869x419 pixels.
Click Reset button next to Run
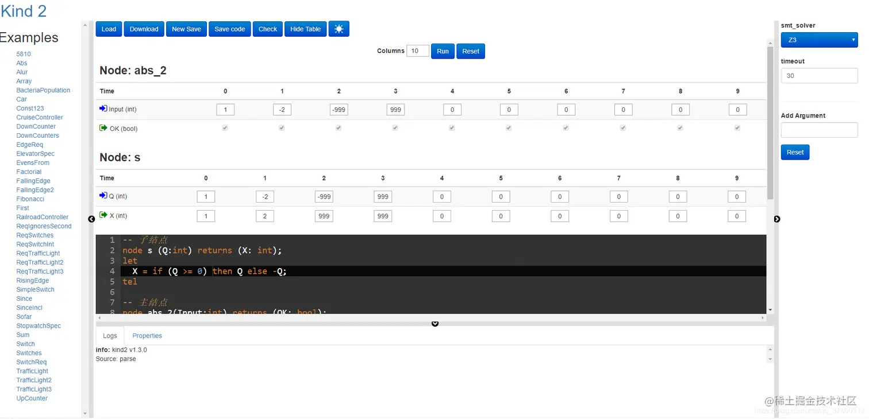click(471, 51)
